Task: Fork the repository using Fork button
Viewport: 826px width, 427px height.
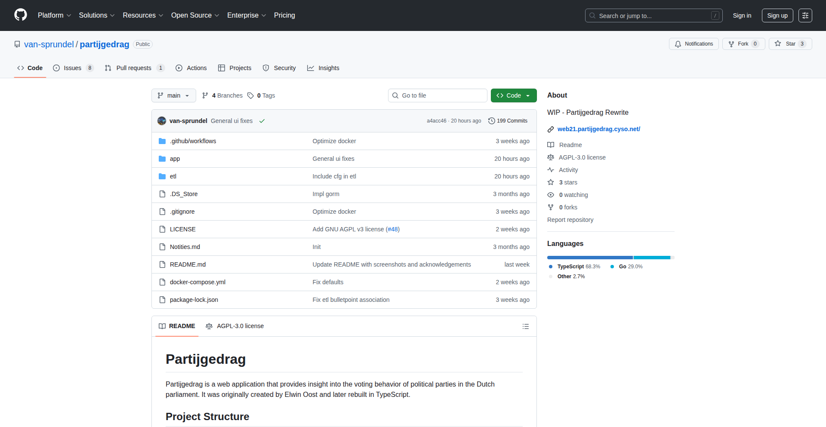Action: [x=743, y=44]
